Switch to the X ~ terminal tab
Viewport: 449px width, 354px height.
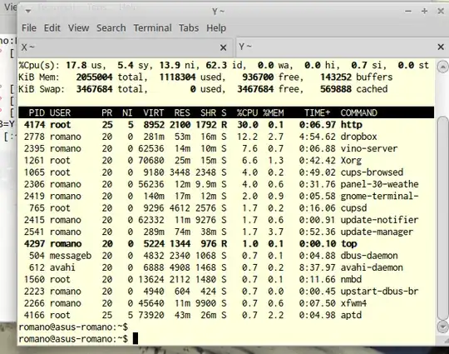[126, 47]
